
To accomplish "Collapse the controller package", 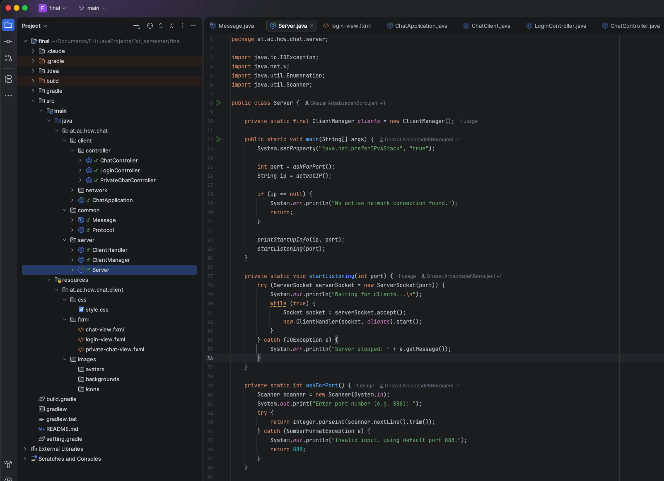I will [72, 150].
